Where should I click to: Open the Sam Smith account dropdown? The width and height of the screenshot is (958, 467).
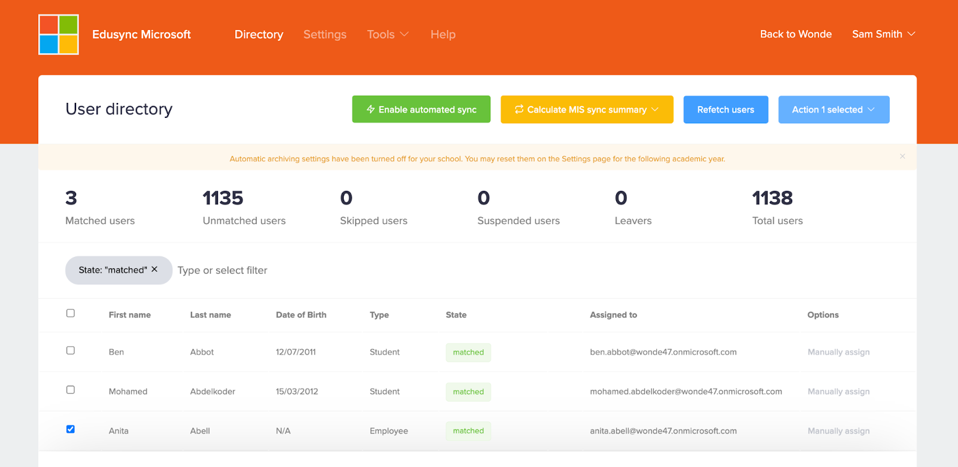click(x=884, y=34)
